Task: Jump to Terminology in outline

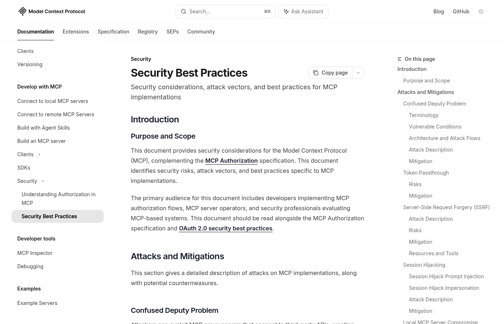Action: [x=424, y=115]
